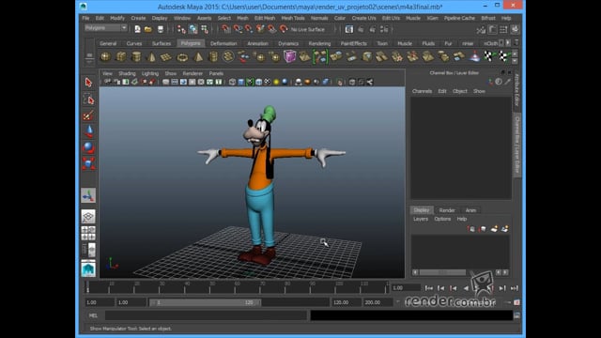The height and width of the screenshot is (338, 601).
Task: Open the Polygons menu set dropdown
Action: (x=106, y=28)
